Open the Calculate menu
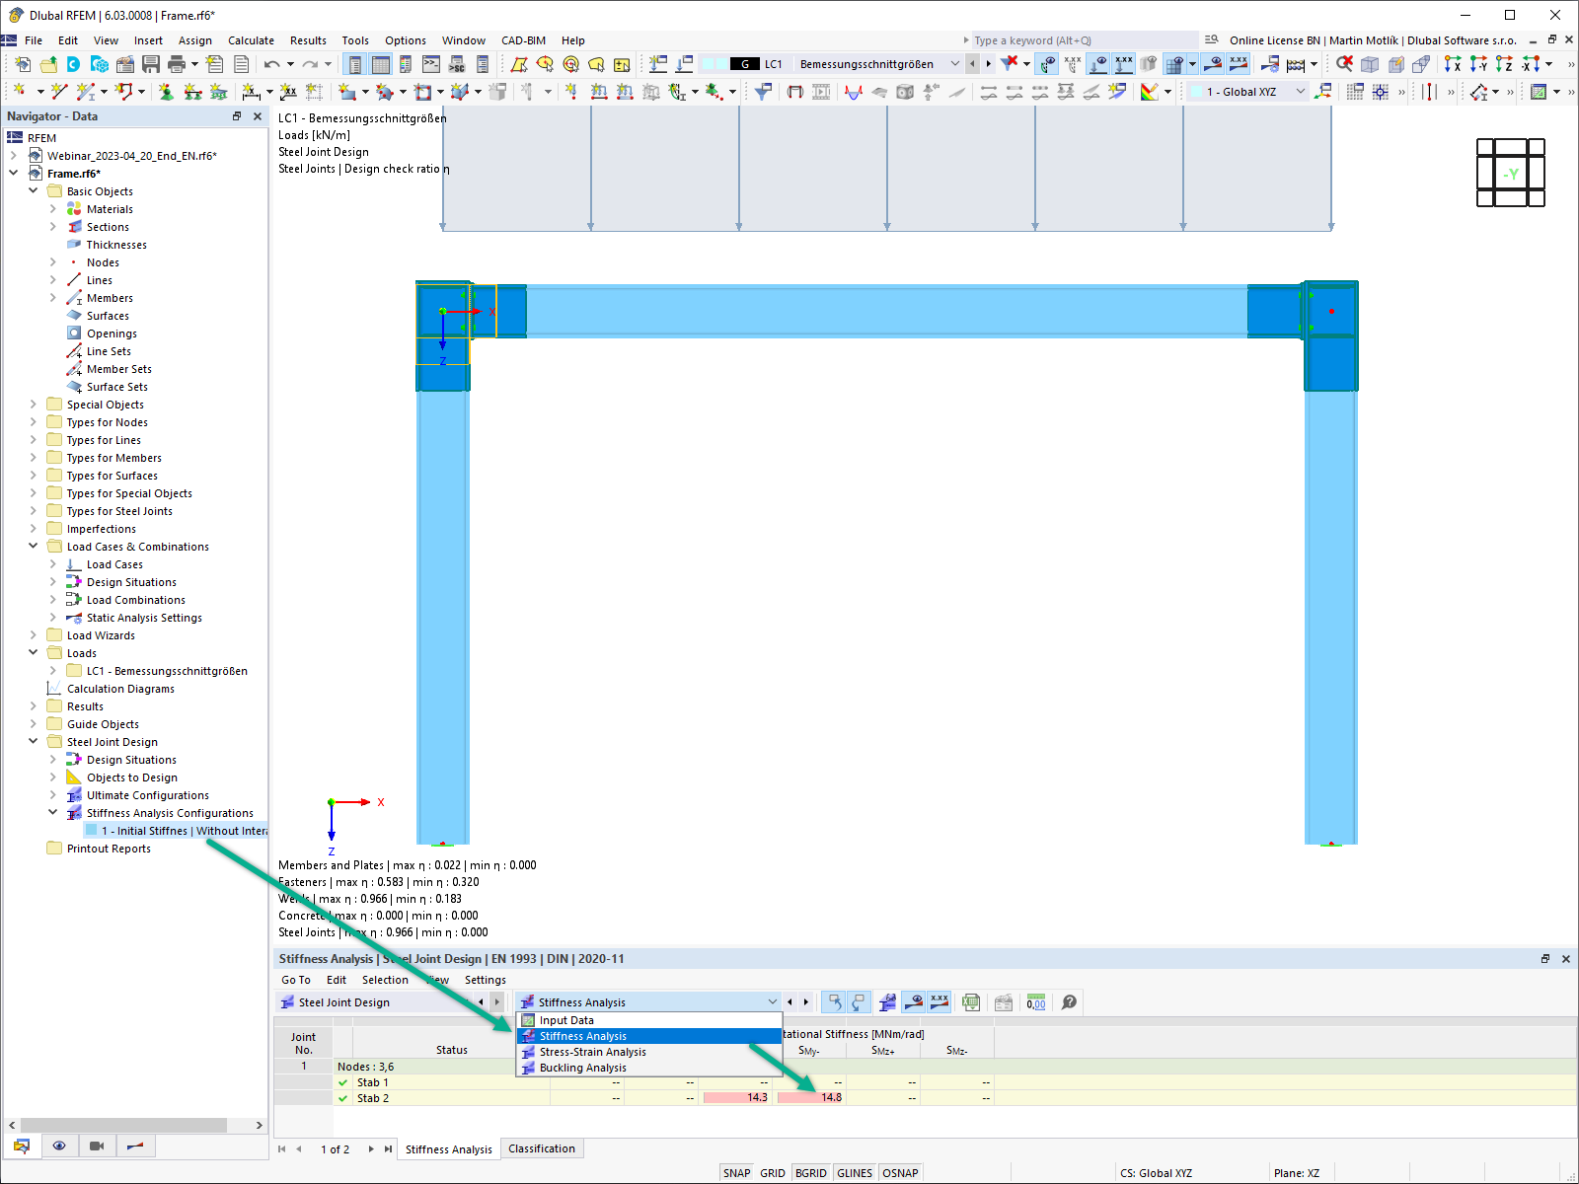The image size is (1579, 1184). [x=251, y=39]
